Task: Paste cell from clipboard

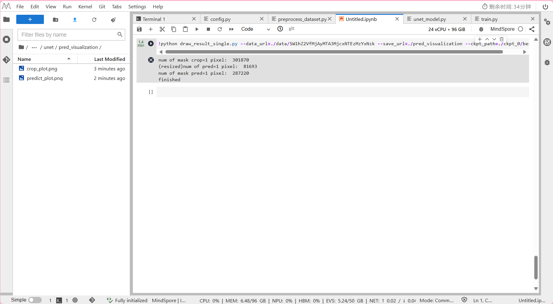Action: click(185, 29)
